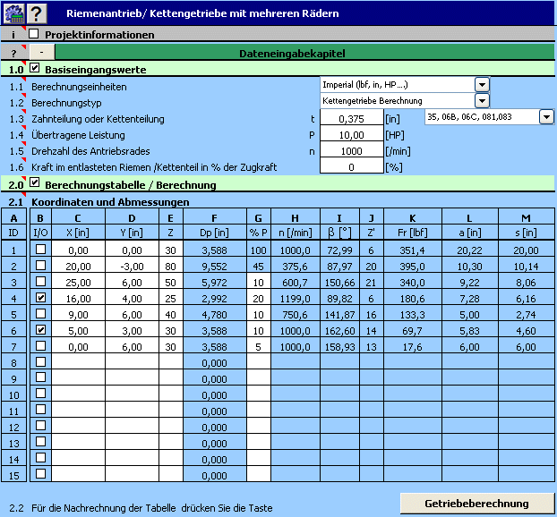Click the question mark cell beside Dateneingabekapitel

tap(13, 53)
